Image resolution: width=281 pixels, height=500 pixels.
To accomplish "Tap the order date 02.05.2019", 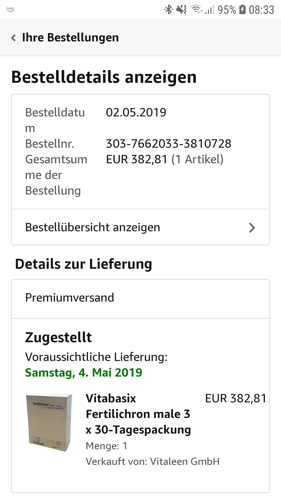I will click(136, 113).
